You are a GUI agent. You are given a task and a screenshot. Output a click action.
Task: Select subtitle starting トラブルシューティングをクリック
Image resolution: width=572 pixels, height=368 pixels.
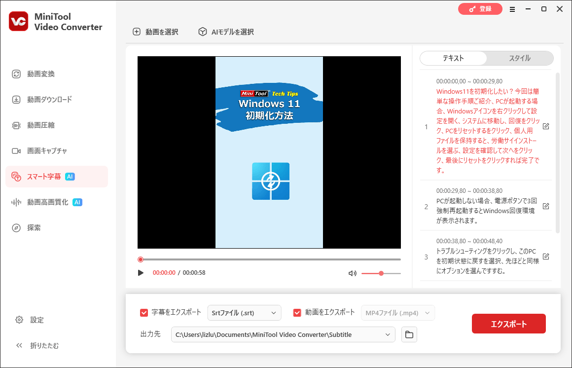(487, 261)
